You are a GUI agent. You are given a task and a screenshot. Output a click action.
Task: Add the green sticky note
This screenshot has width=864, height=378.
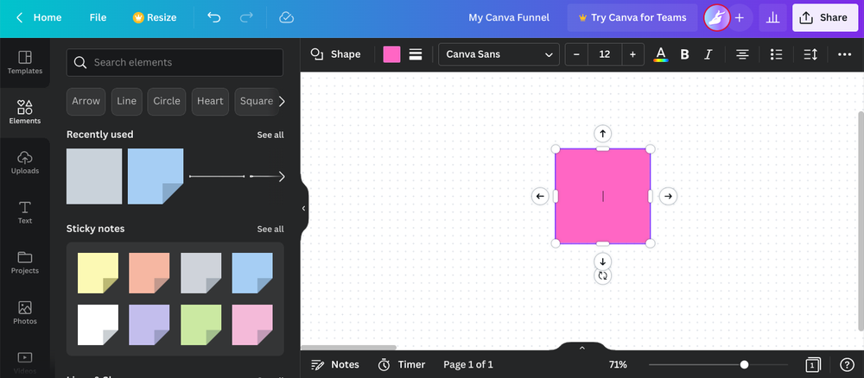tap(200, 324)
